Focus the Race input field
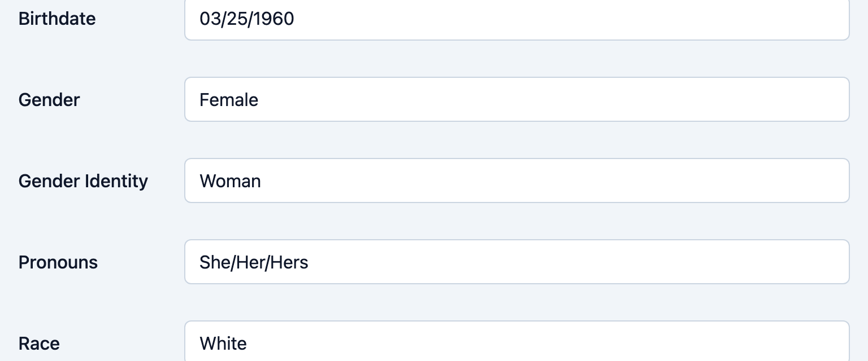Screen dimensions: 868x361 click(517, 341)
